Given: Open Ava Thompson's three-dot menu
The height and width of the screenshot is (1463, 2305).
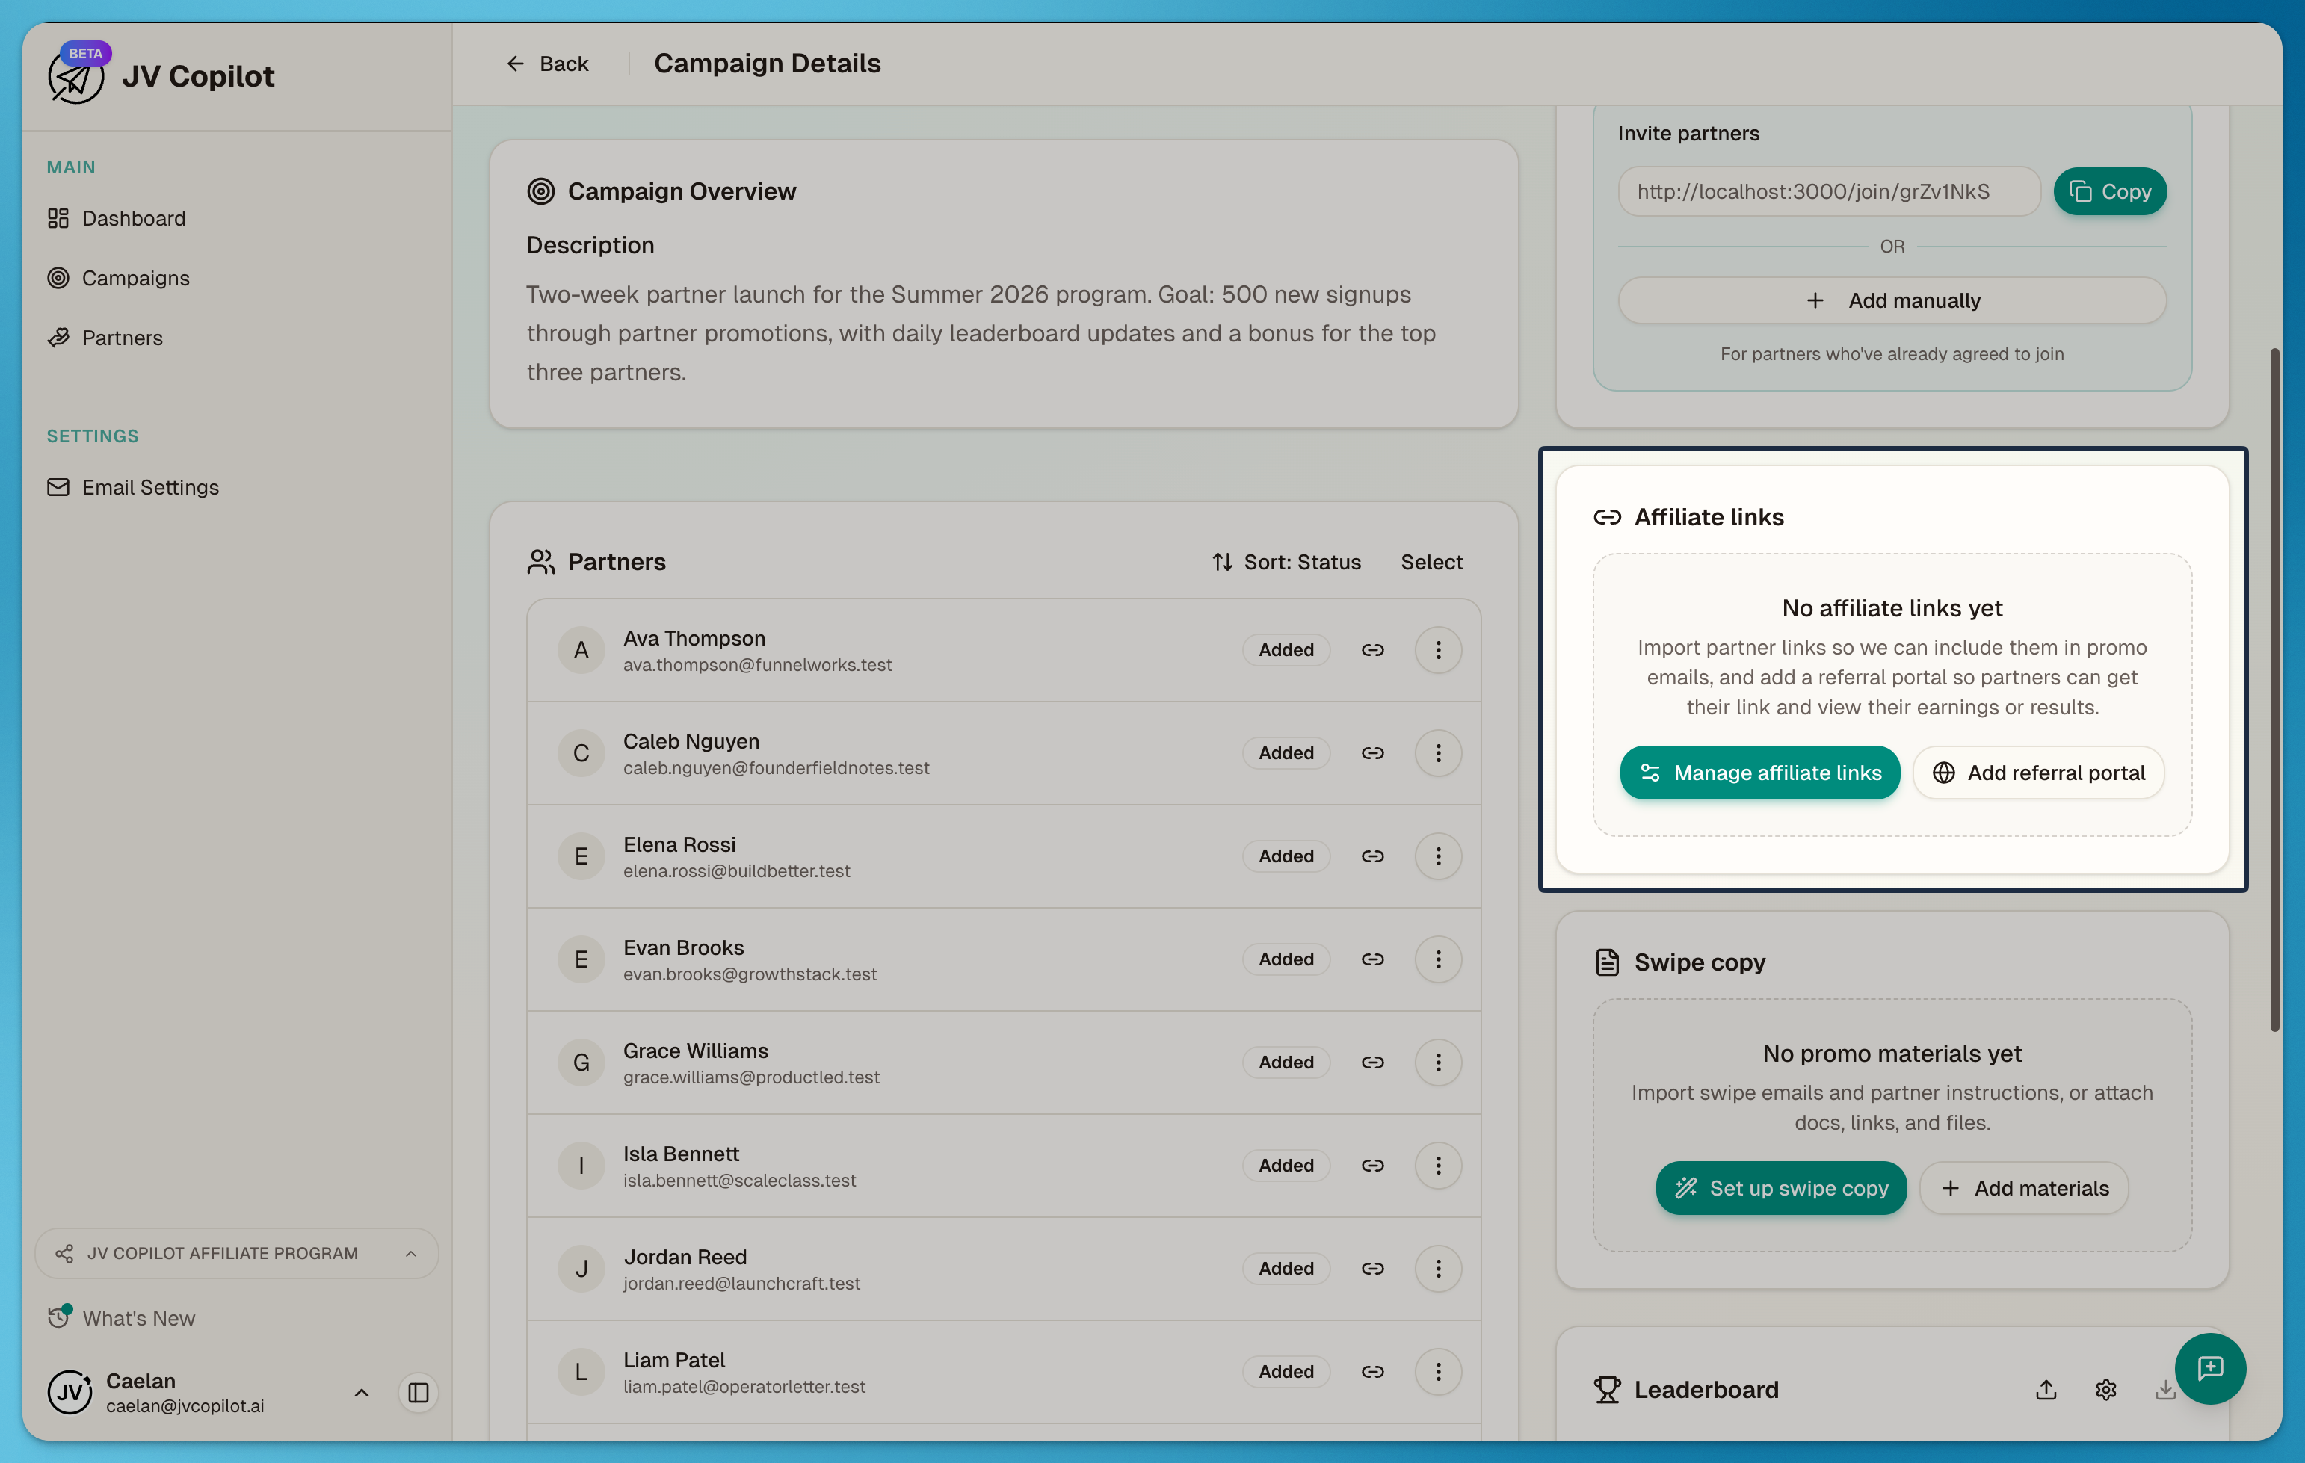Looking at the screenshot, I should (1438, 650).
